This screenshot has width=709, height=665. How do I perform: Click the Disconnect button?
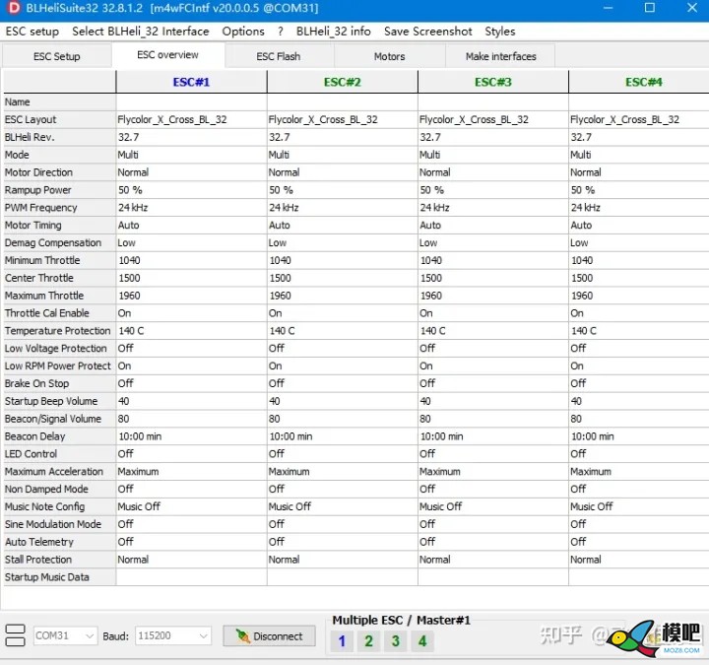[x=270, y=636]
